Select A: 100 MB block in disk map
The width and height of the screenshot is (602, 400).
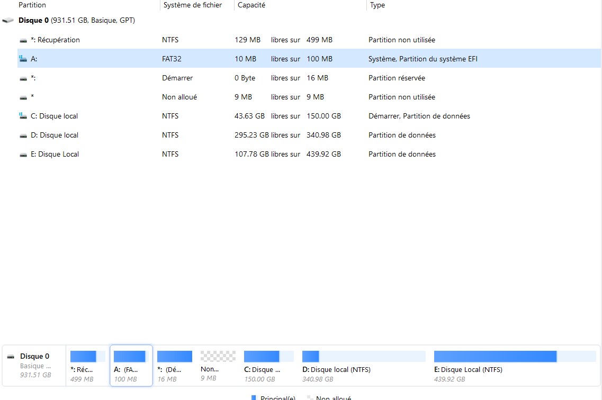(x=131, y=366)
